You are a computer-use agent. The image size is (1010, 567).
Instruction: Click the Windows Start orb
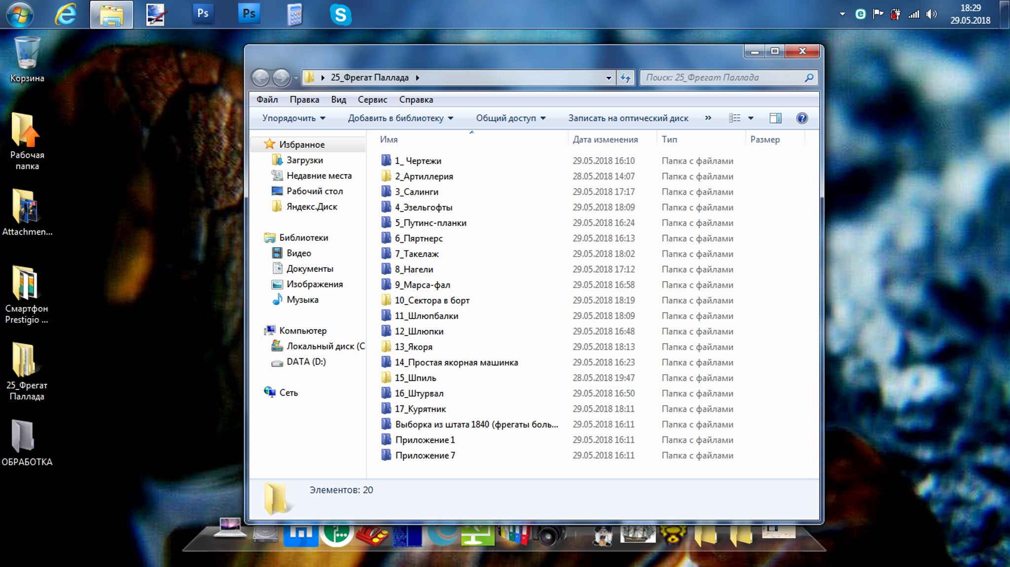(x=20, y=14)
